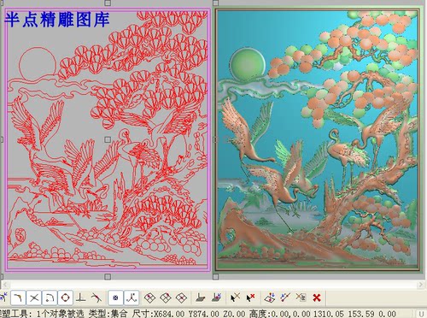Screen dimensions: 427x318
Task: Click the 'U' indicator box in status bar
Action: click(x=421, y=314)
